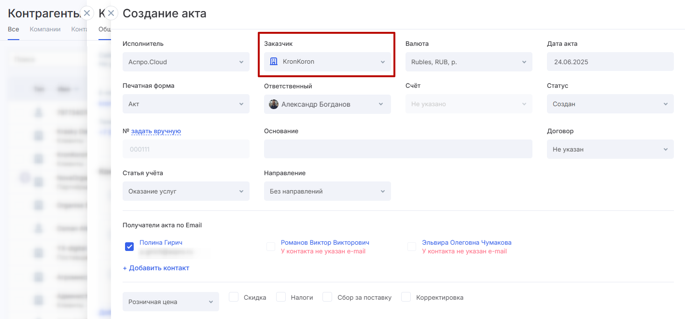The width and height of the screenshot is (685, 319).
Task: Click задать вручную number link
Action: point(156,131)
